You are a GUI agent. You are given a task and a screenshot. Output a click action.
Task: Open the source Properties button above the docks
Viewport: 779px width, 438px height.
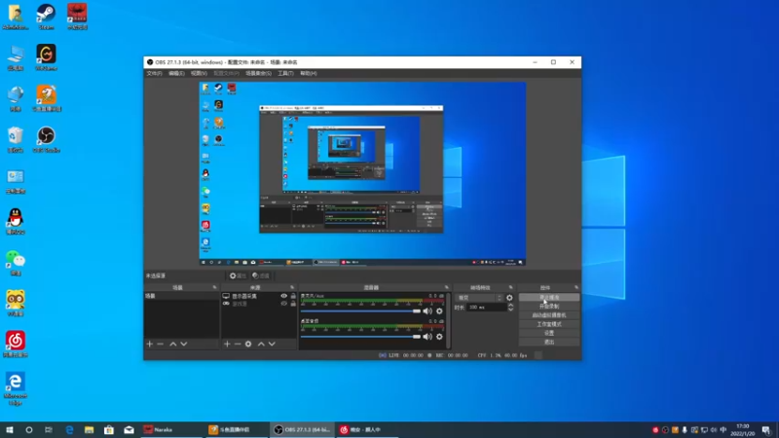[x=238, y=275]
